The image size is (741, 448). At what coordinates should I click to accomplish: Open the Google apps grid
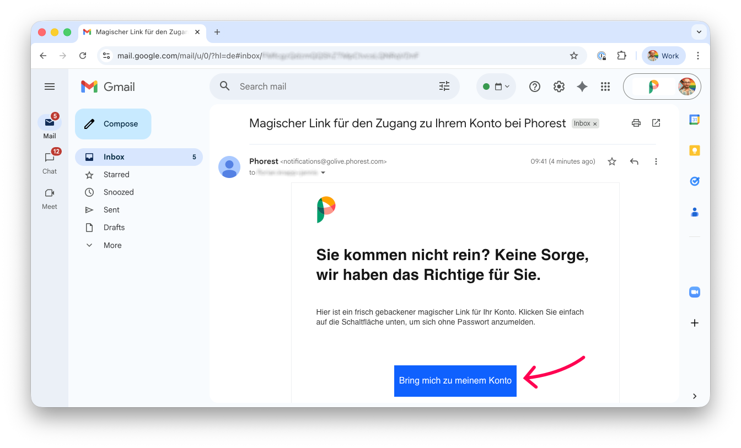click(605, 87)
